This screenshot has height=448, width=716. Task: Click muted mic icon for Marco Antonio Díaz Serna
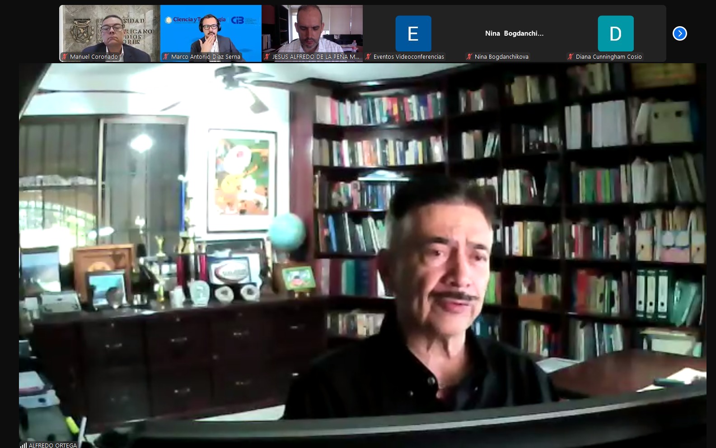pyautogui.click(x=166, y=57)
